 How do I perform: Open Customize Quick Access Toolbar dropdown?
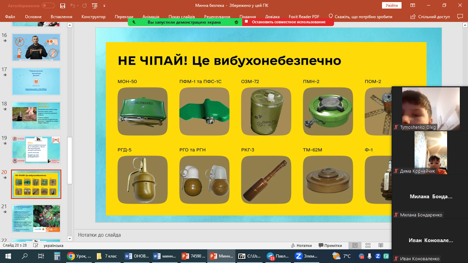click(104, 6)
